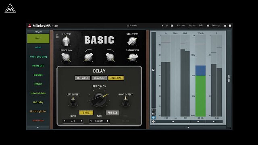
Task: Click the Dry/Wet knob
Action: [x=66, y=41]
